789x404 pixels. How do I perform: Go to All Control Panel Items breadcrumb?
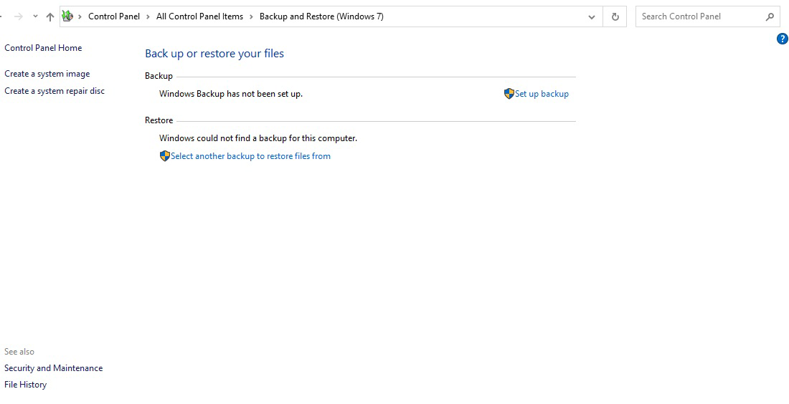[200, 16]
